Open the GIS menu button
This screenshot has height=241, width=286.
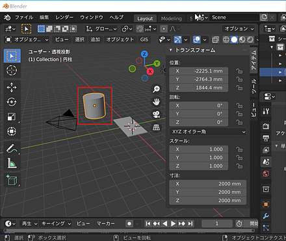coord(144,40)
